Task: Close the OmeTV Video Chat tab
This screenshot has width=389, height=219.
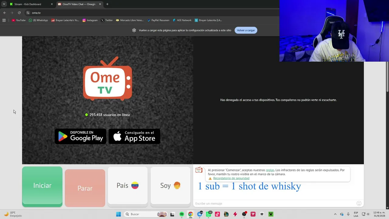Action: (x=100, y=4)
